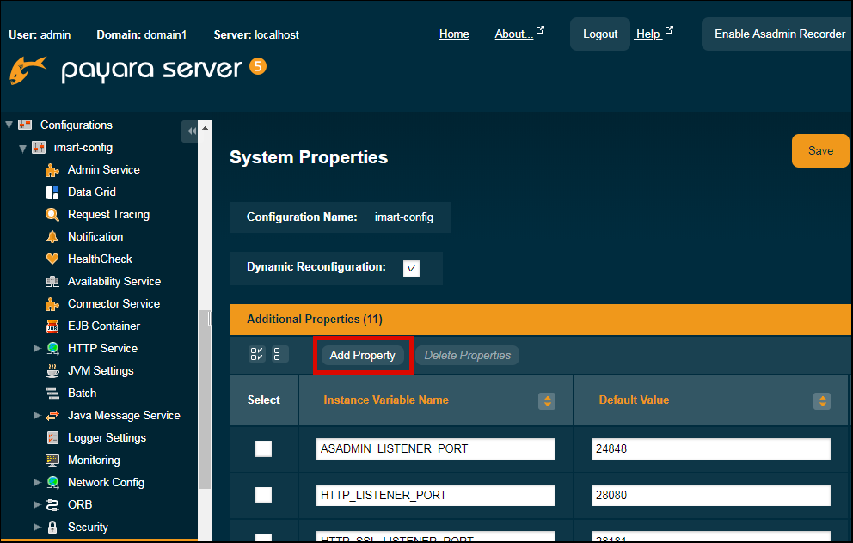
Task: Click the Request Tracing magnifier icon
Action: (x=52, y=215)
